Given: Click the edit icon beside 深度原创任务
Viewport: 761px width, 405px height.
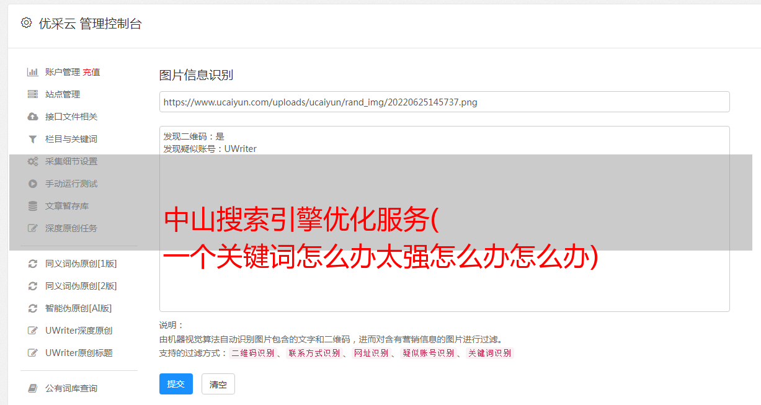Looking at the screenshot, I should 33,228.
